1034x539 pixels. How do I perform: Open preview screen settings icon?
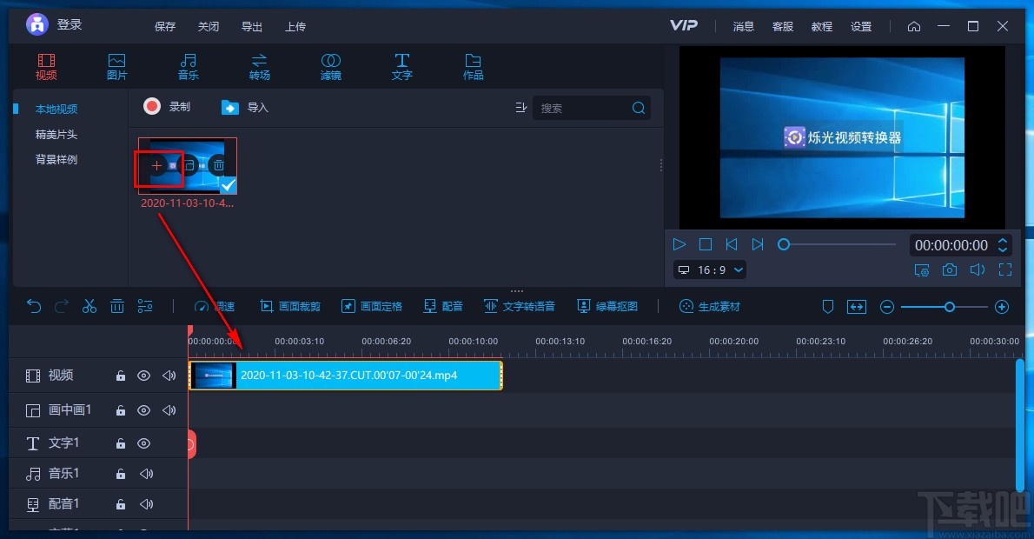[921, 269]
